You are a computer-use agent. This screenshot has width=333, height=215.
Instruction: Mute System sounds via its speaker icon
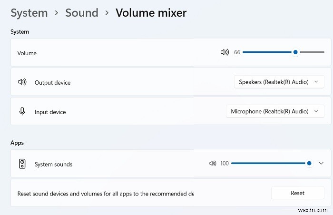pos(213,164)
